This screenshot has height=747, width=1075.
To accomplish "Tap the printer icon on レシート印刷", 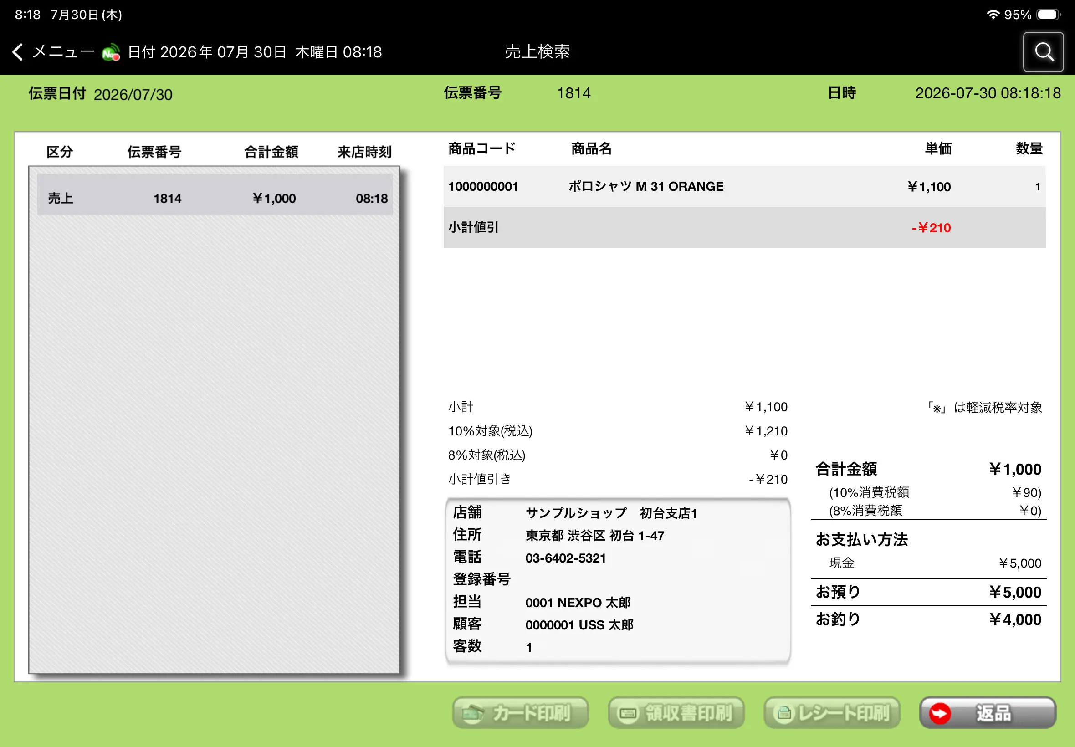I will point(783,713).
